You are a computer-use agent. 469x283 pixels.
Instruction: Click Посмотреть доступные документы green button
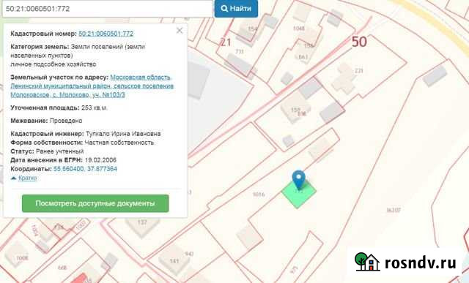[x=95, y=203]
